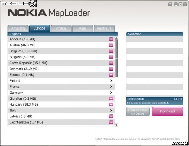Select the Andorra (1.8 MB) row text

click(x=22, y=39)
